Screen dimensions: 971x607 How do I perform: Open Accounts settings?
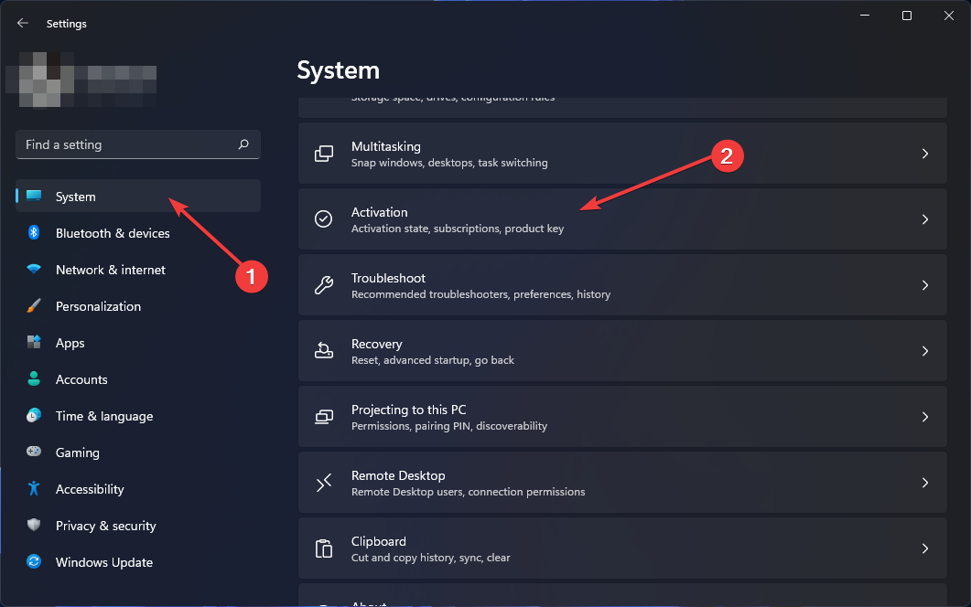pyautogui.click(x=138, y=378)
